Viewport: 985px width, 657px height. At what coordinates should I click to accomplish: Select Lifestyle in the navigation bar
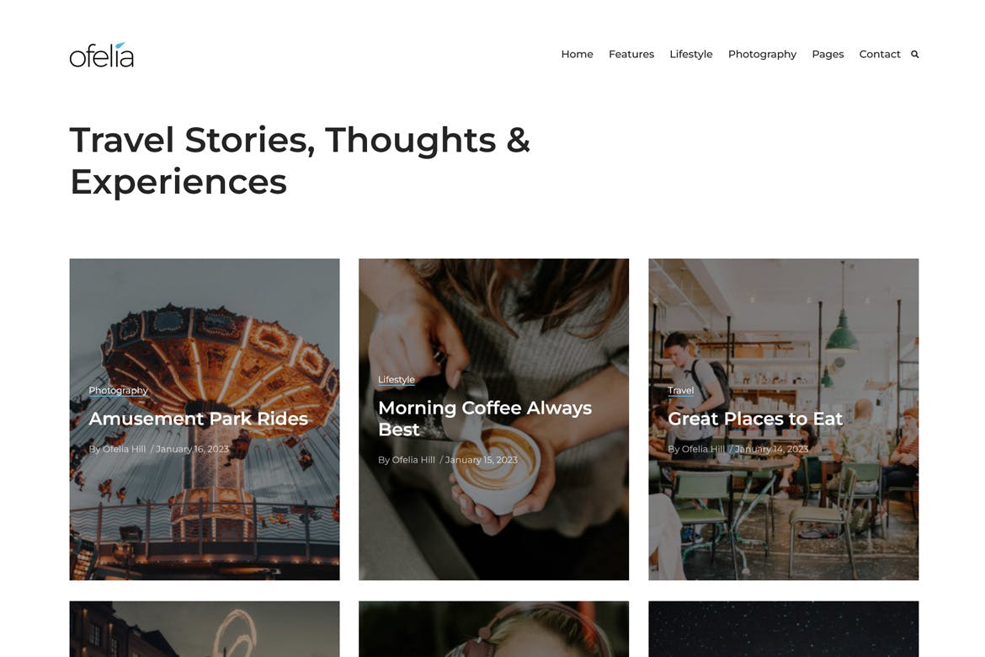pyautogui.click(x=691, y=54)
